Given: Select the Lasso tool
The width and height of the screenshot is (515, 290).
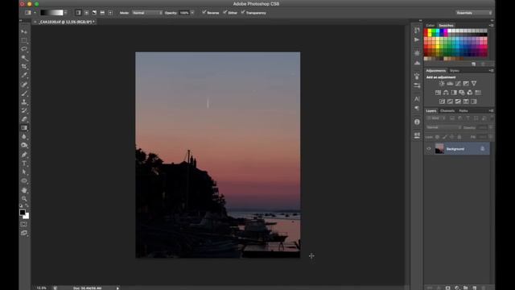Looking at the screenshot, I should (x=24, y=49).
